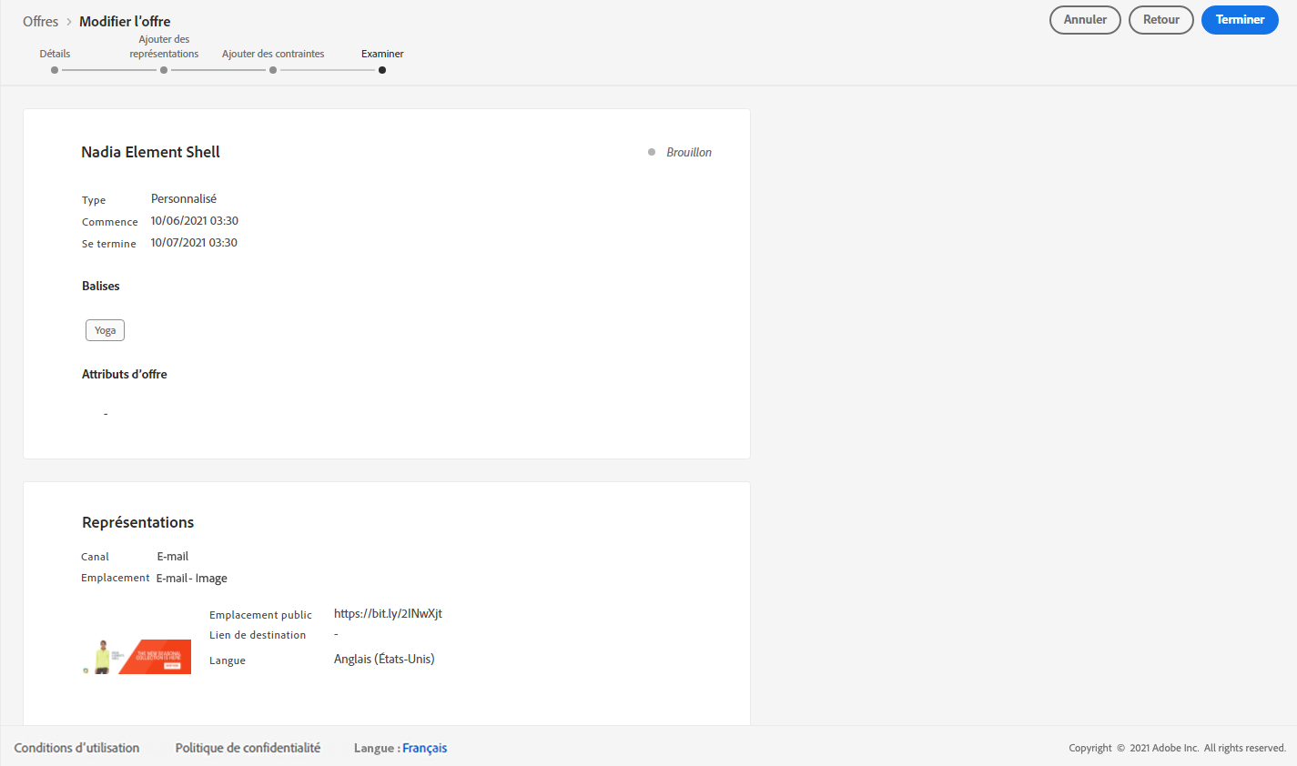The image size is (1297, 766).
Task: Click the Lien de destination label
Action: (x=258, y=635)
